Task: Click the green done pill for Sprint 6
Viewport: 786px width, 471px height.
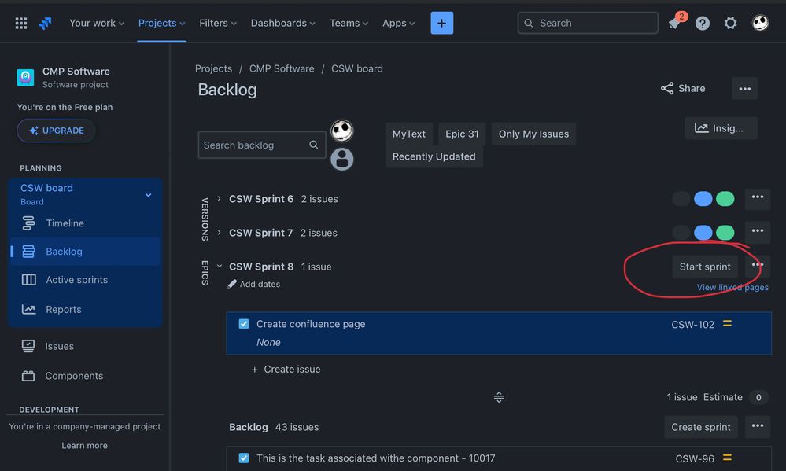Action: (x=725, y=199)
